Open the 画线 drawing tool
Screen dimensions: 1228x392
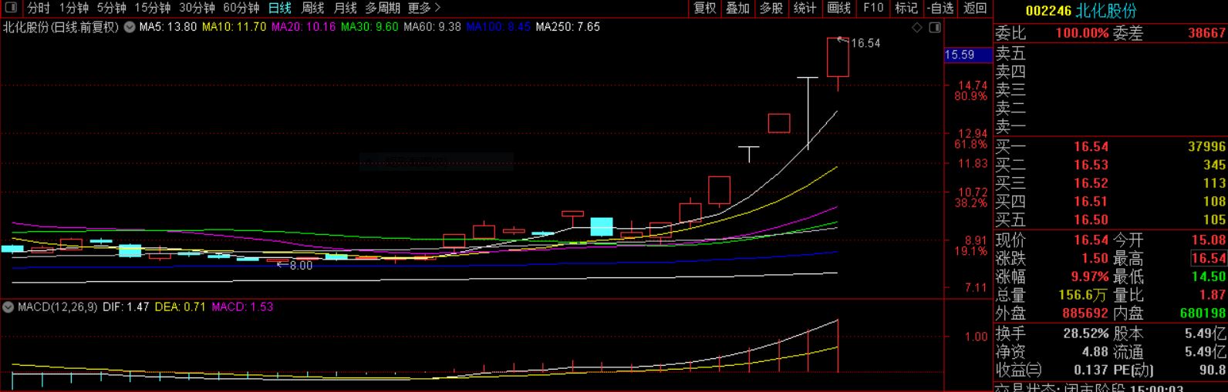838,8
